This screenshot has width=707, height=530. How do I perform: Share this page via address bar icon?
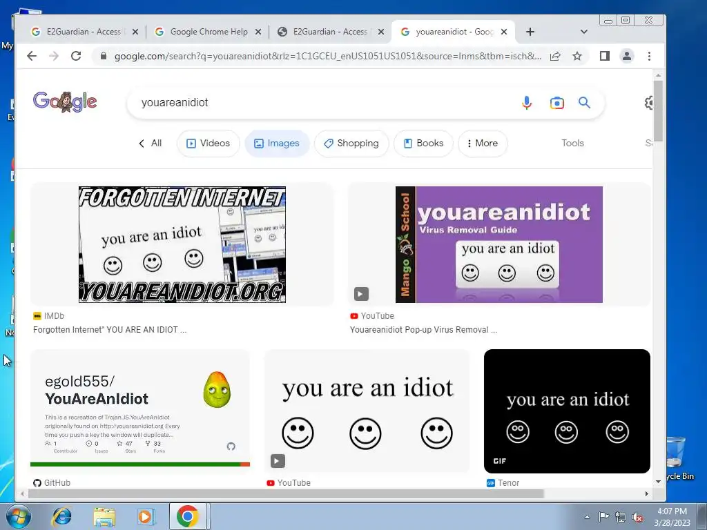555,56
